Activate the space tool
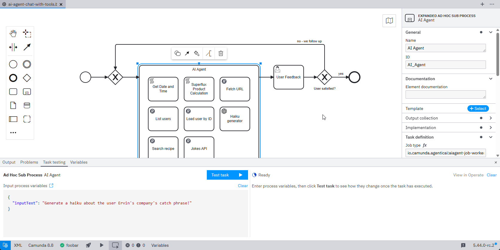The height and width of the screenshot is (250, 500). (13, 47)
